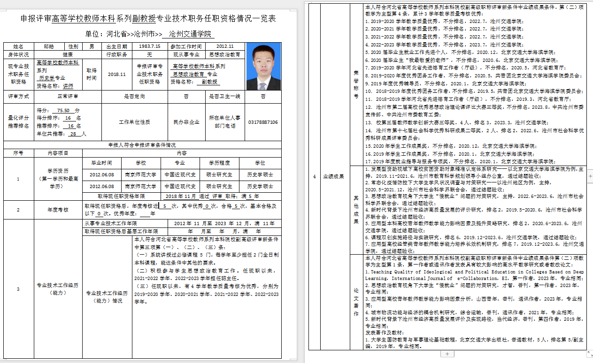
Task: Click the 工作单位性质 label cell
Action: [x=134, y=122]
